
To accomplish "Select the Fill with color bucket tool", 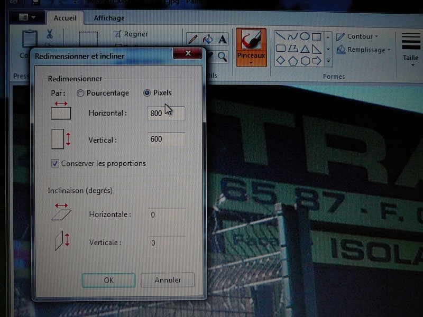I will pyautogui.click(x=208, y=39).
